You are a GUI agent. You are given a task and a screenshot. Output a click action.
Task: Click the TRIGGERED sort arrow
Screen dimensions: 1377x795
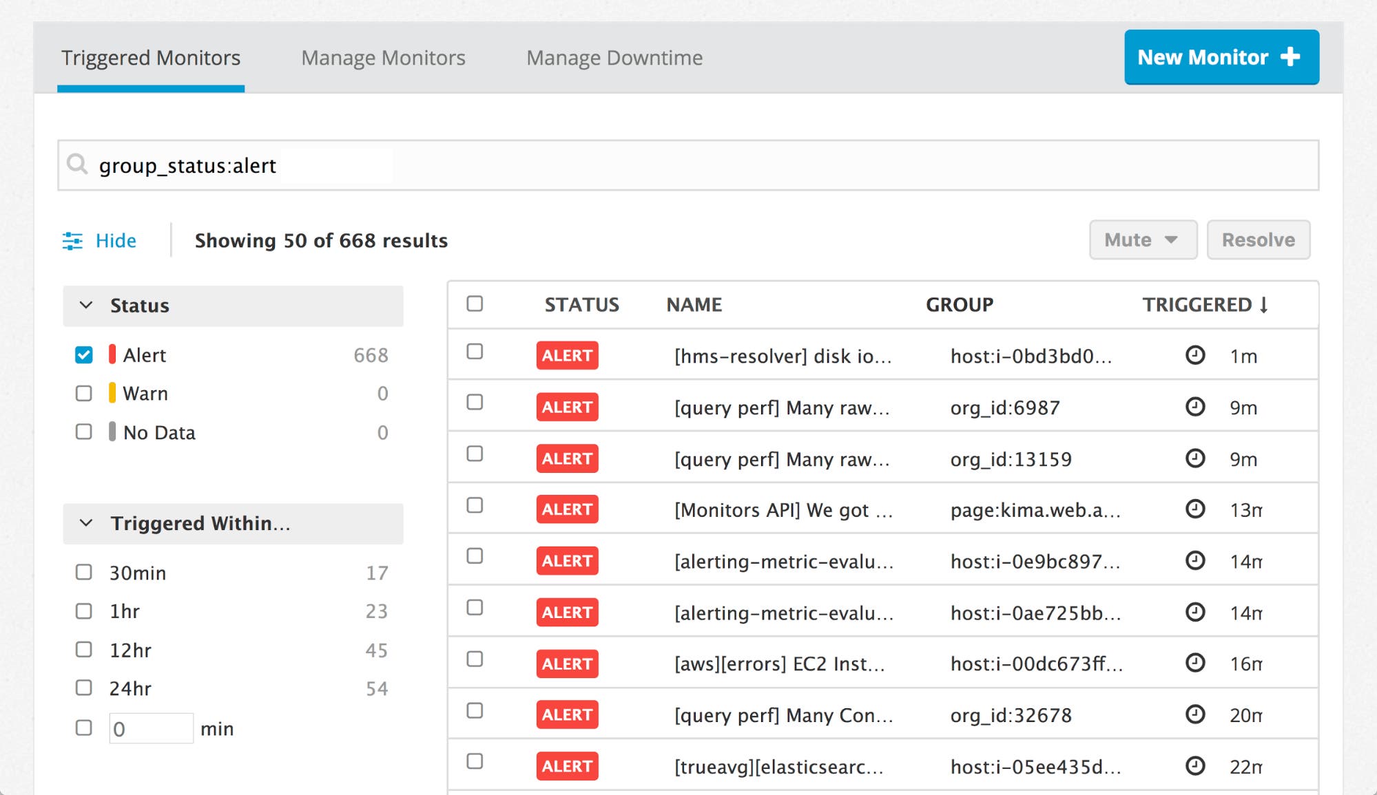[1264, 305]
